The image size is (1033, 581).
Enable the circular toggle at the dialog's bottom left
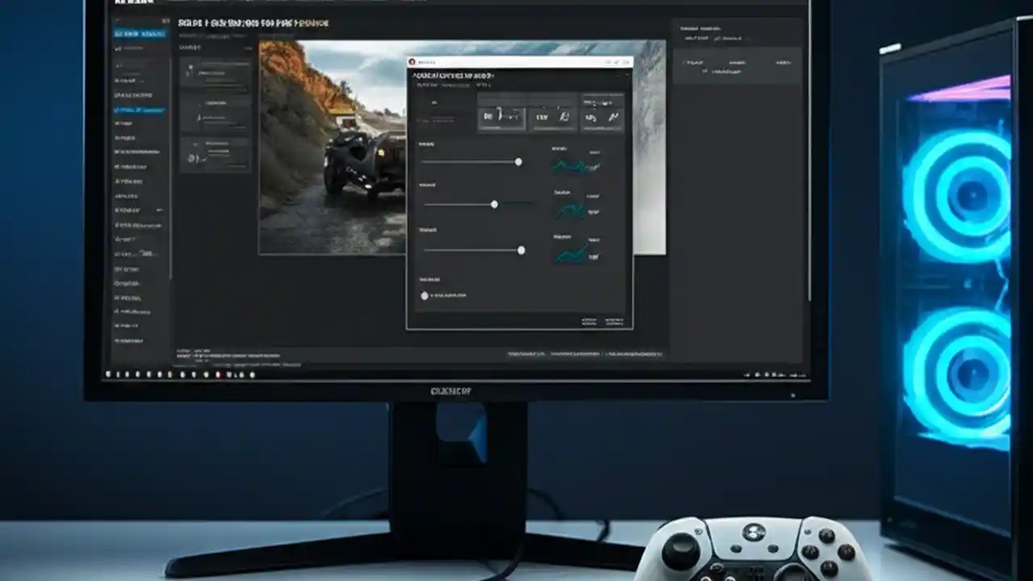coord(425,295)
